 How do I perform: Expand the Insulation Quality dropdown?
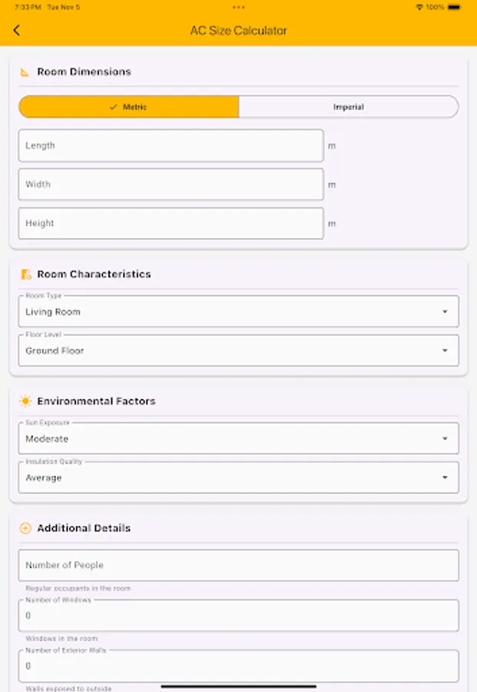238,477
